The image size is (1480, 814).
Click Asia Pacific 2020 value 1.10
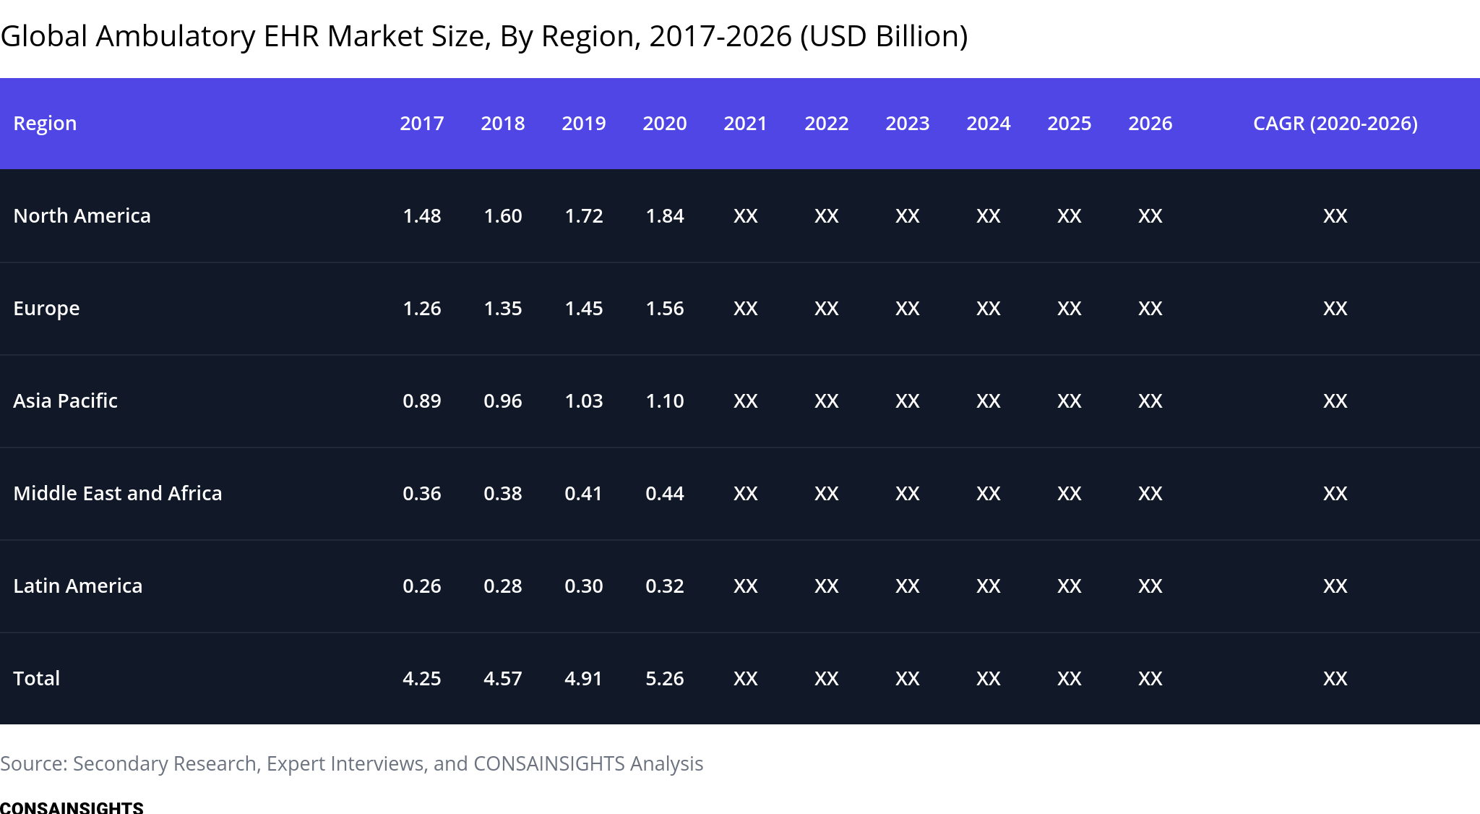coord(665,400)
